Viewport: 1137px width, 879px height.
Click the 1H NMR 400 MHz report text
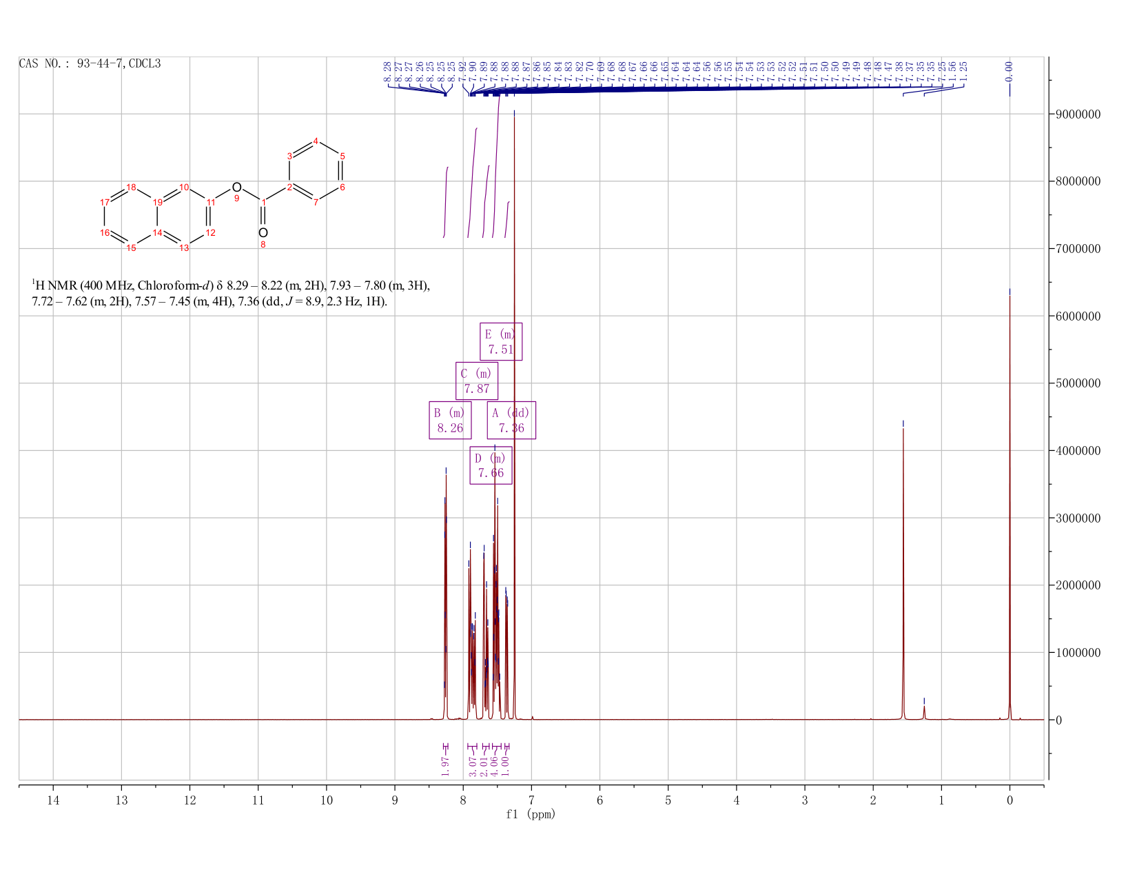(231, 294)
